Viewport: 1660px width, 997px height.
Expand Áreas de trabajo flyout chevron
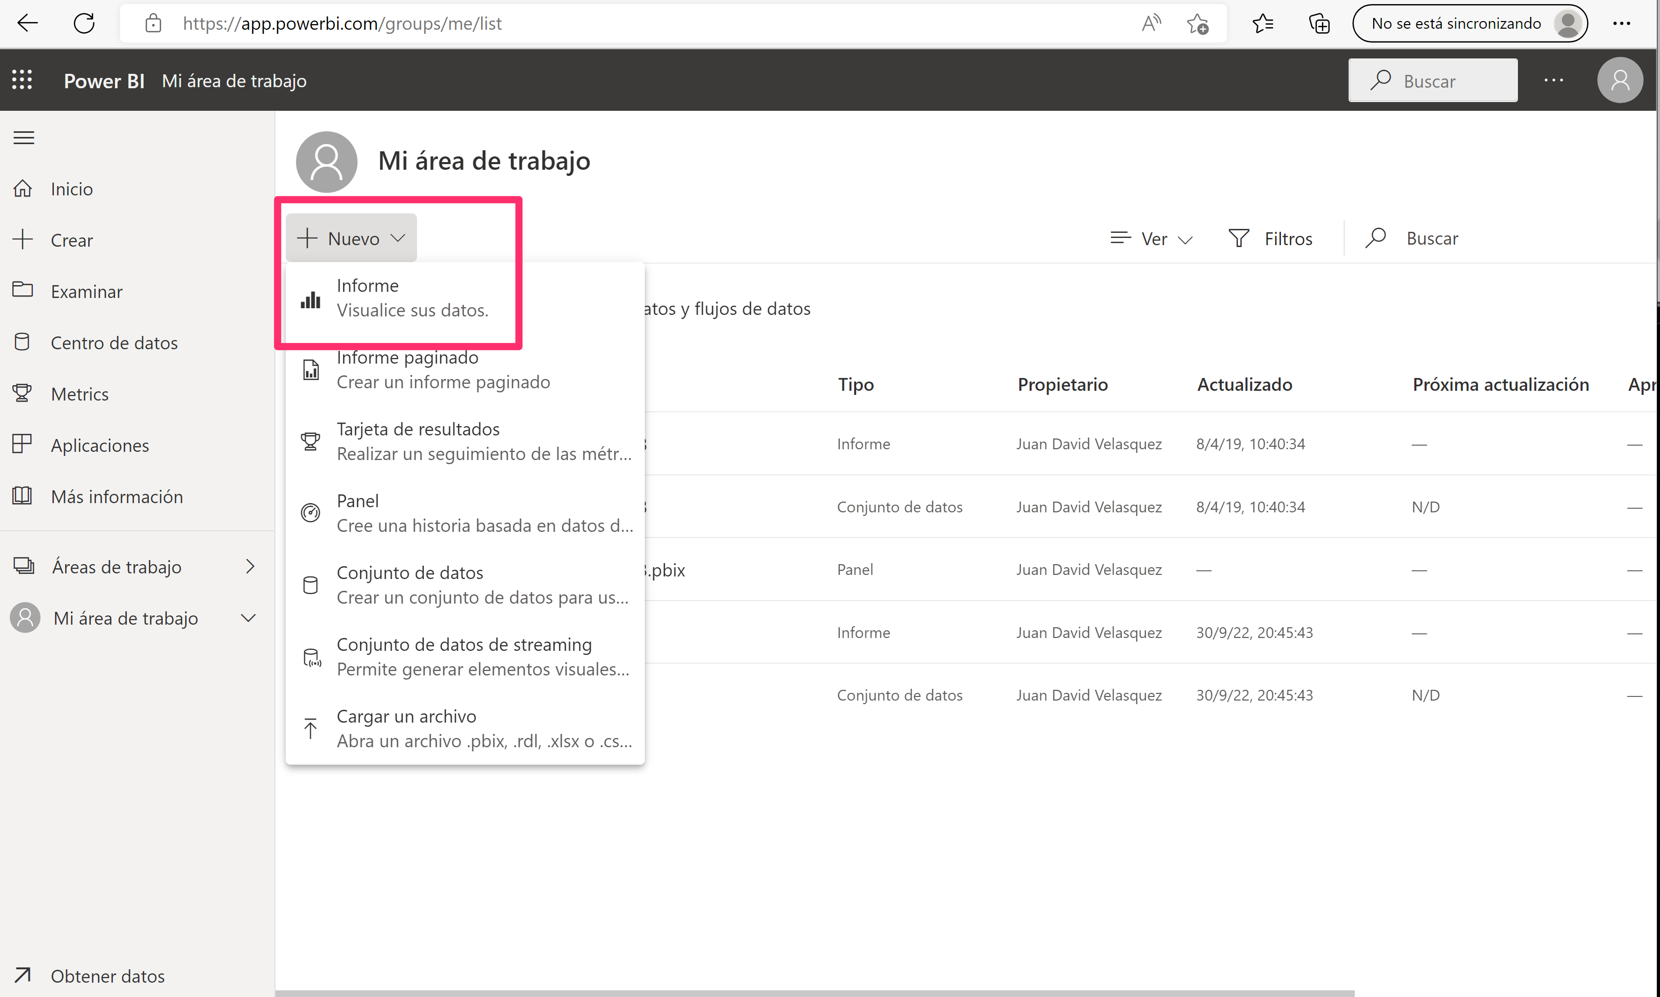(x=250, y=566)
